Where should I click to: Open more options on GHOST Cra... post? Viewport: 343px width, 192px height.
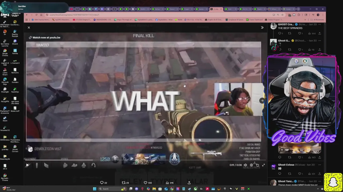tap(319, 24)
